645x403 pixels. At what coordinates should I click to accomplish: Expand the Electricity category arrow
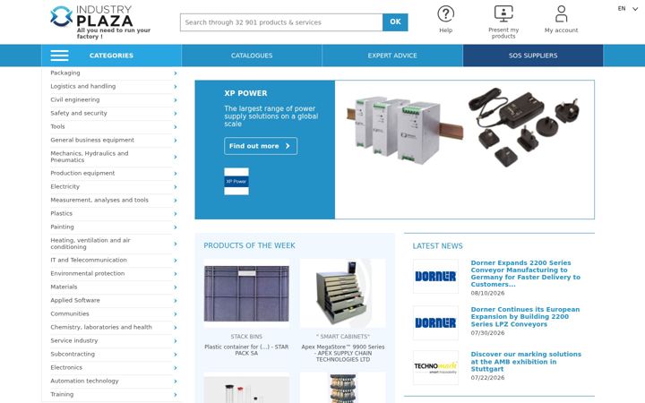click(176, 187)
